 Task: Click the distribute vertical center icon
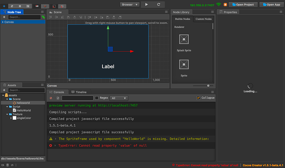coord(95,17)
